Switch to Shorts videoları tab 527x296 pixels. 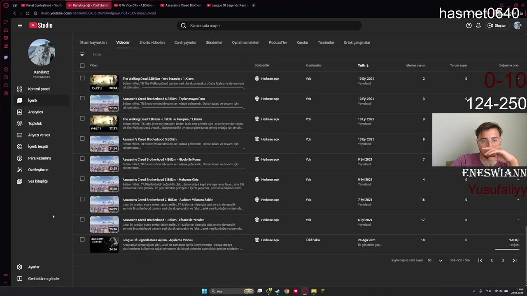(152, 42)
